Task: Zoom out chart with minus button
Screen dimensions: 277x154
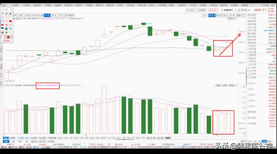Action: click(x=207, y=15)
